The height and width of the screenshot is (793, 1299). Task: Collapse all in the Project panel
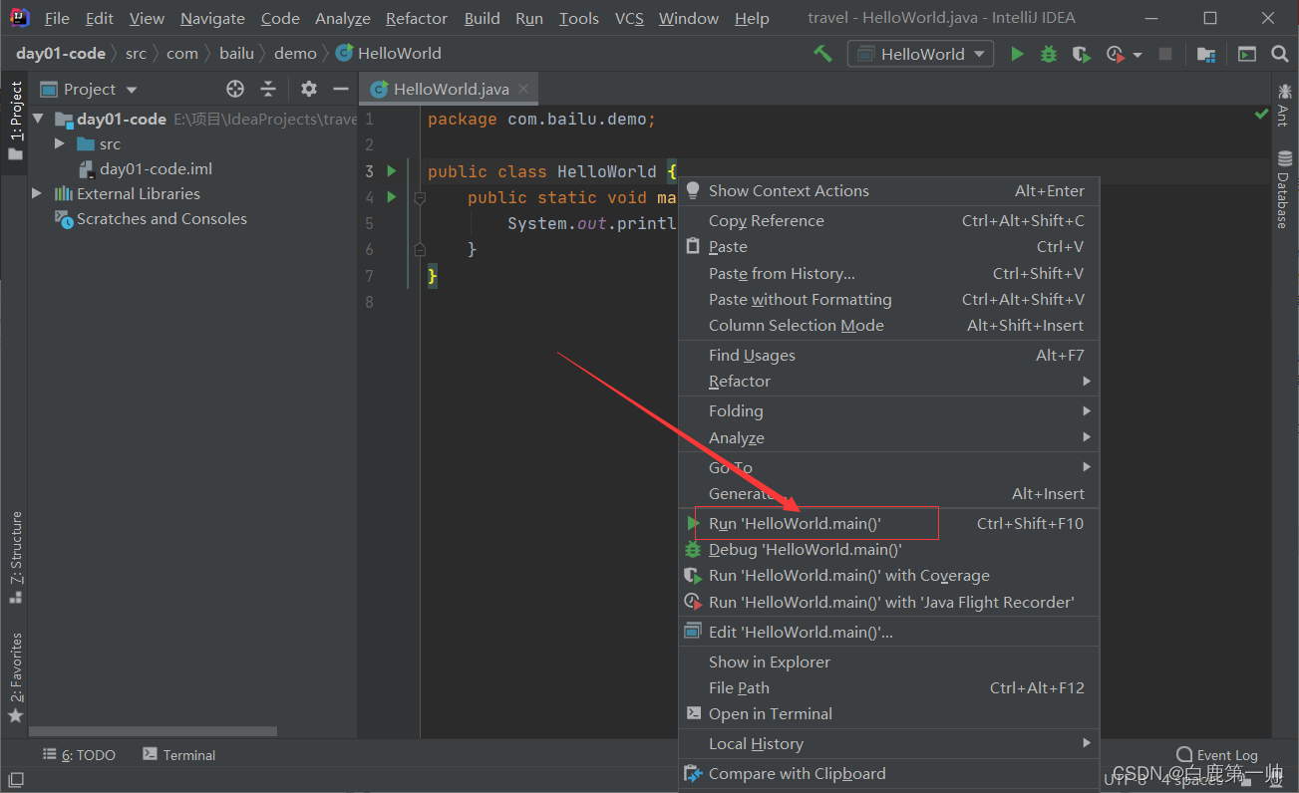pos(268,89)
